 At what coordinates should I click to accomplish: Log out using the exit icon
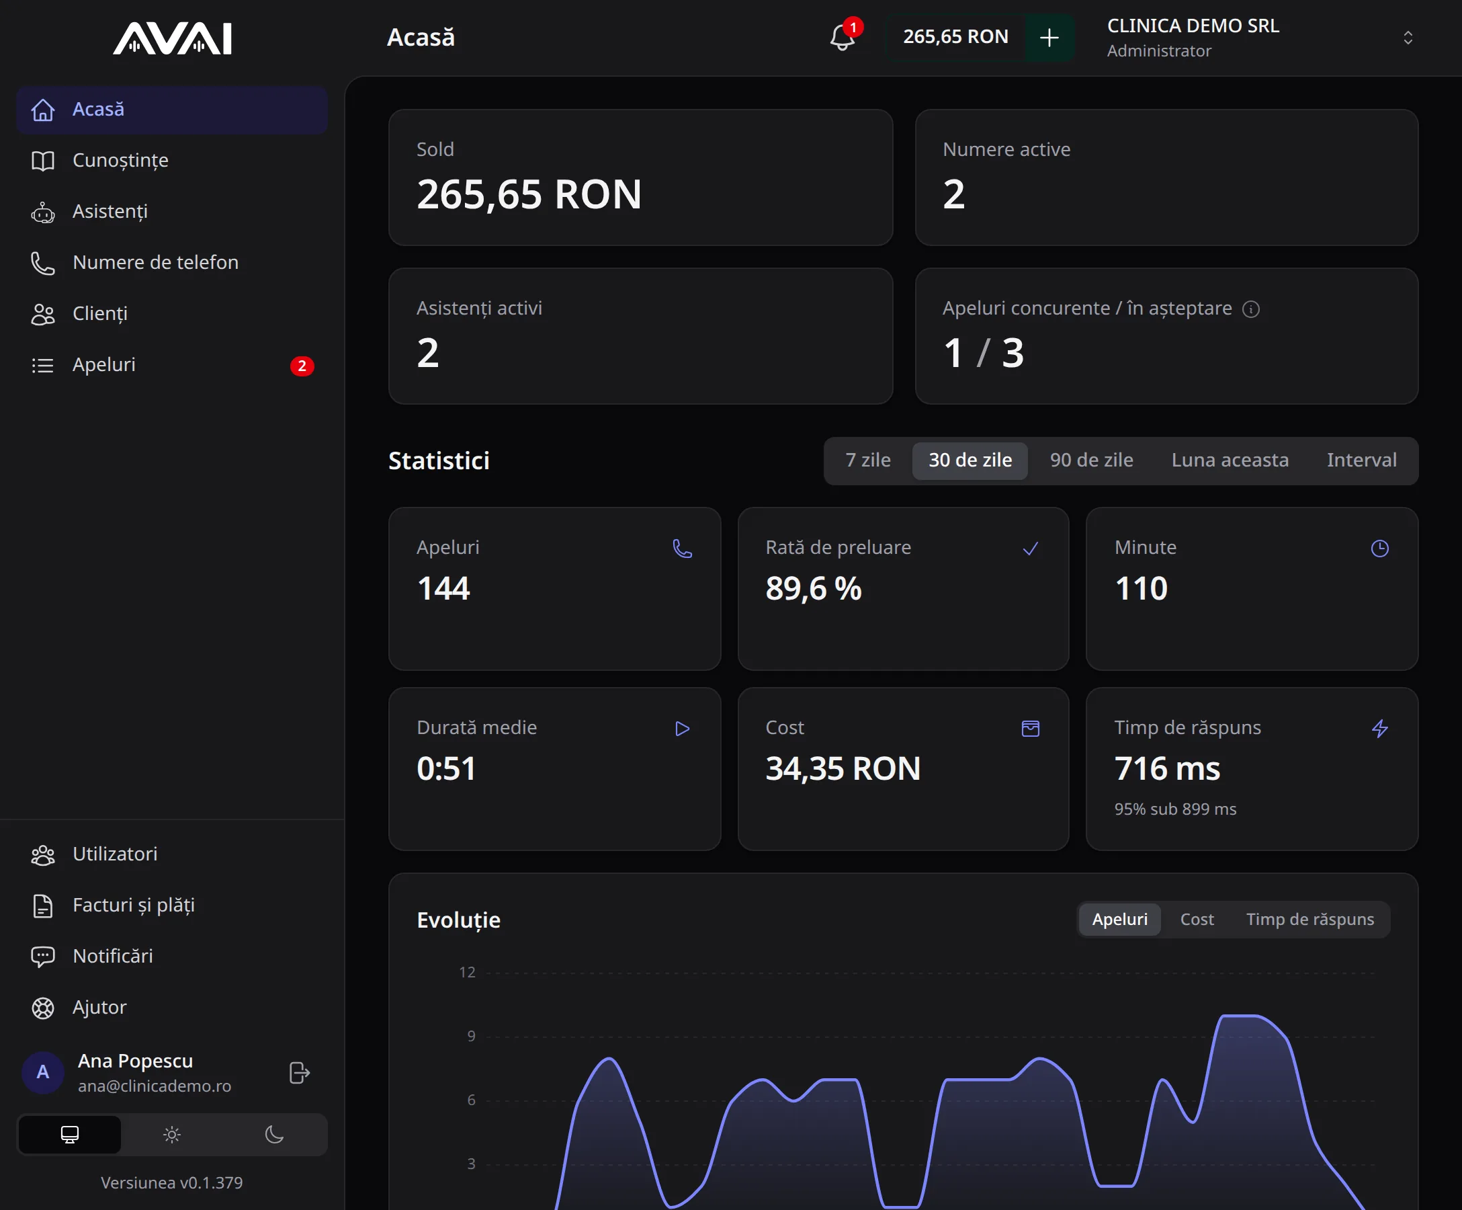coord(300,1073)
